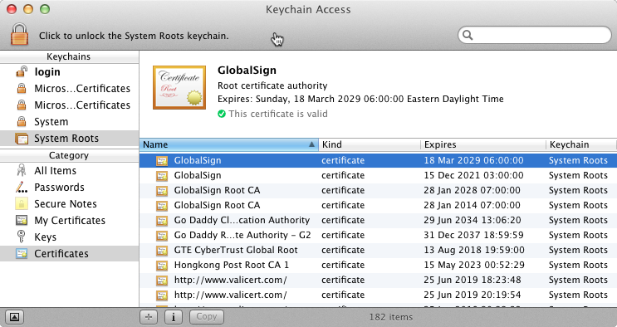Click the Certificates category icon
This screenshot has width=617, height=327.
(22, 253)
